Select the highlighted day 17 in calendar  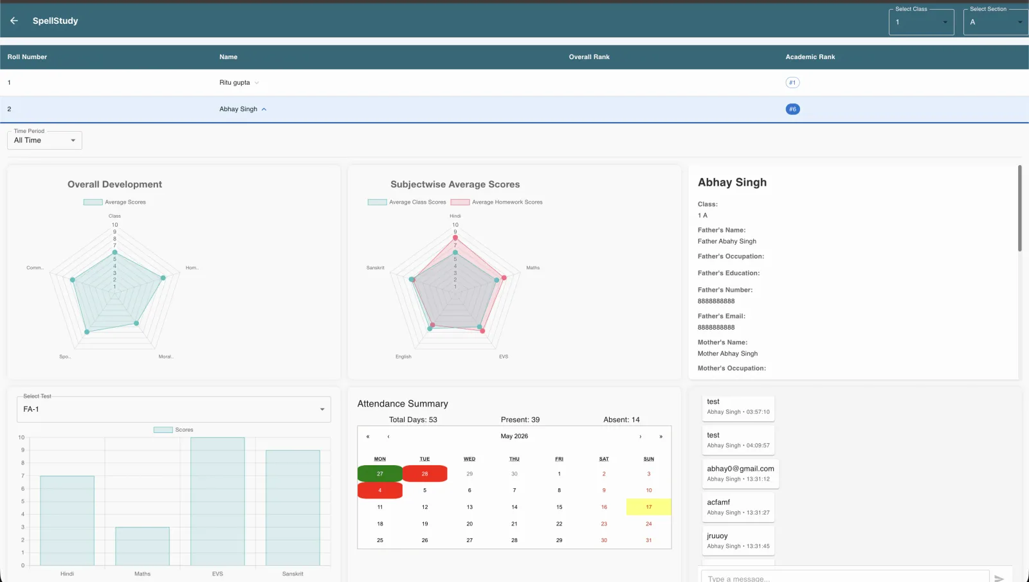pos(649,507)
